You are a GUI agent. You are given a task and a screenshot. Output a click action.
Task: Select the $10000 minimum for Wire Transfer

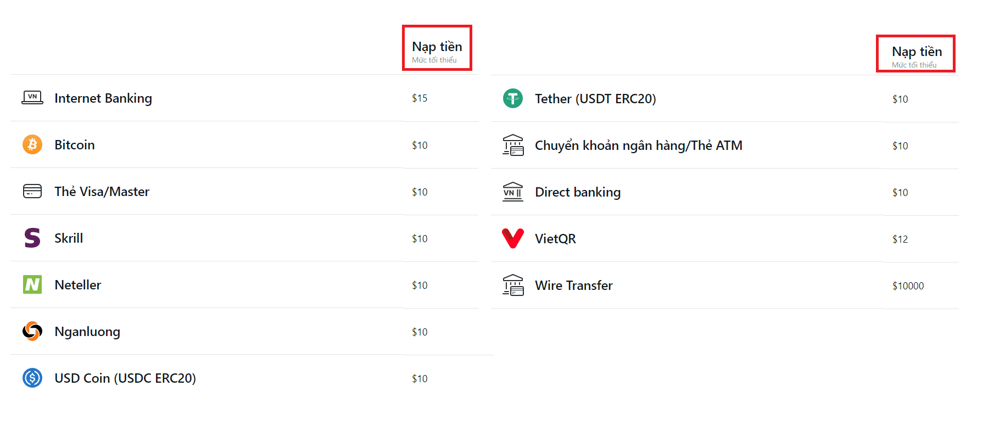coord(908,286)
